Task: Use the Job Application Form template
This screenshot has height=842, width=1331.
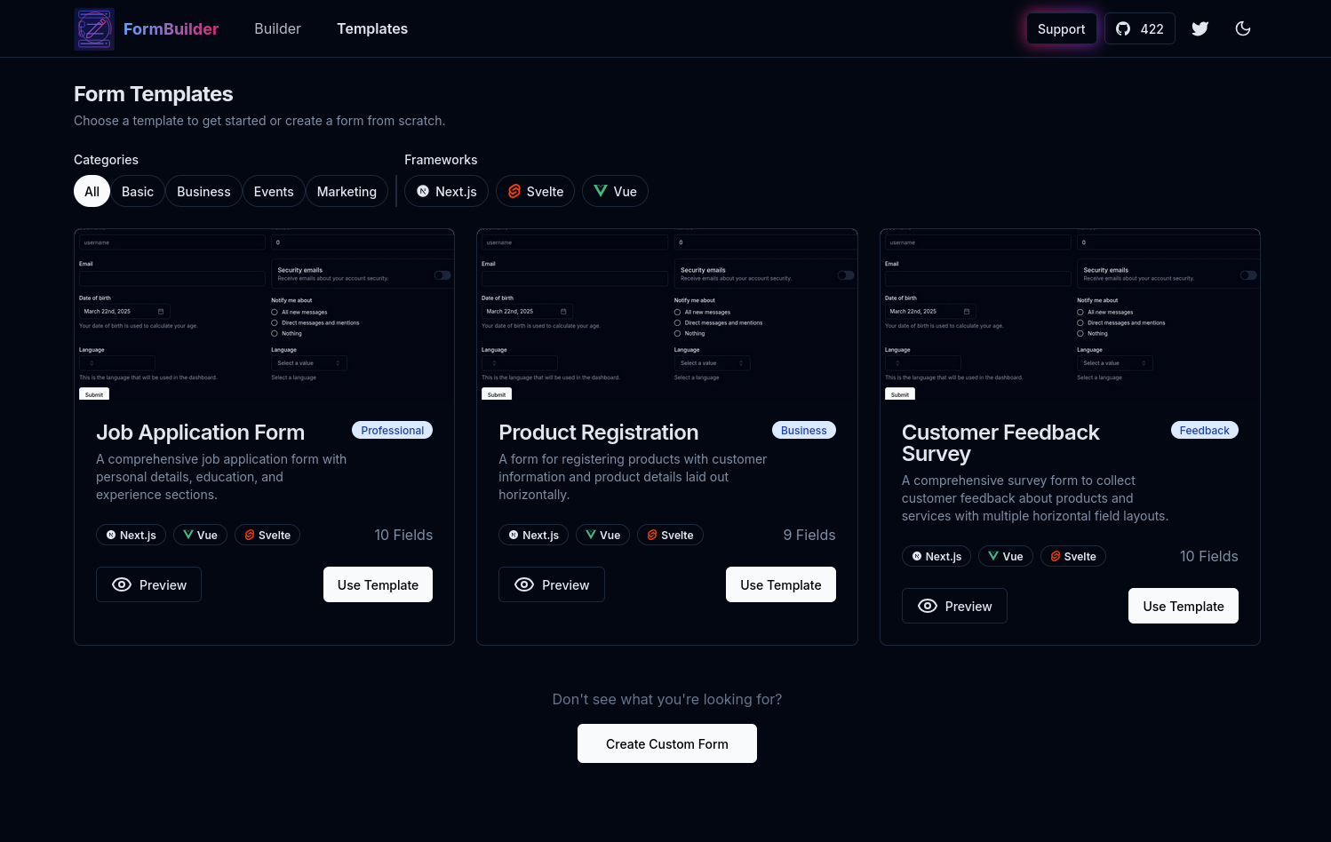Action: tap(378, 584)
